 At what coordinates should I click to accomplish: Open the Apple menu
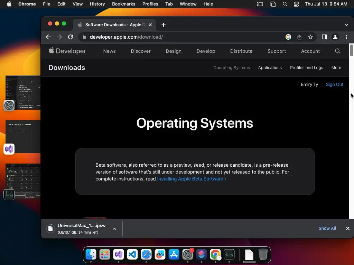9,4
